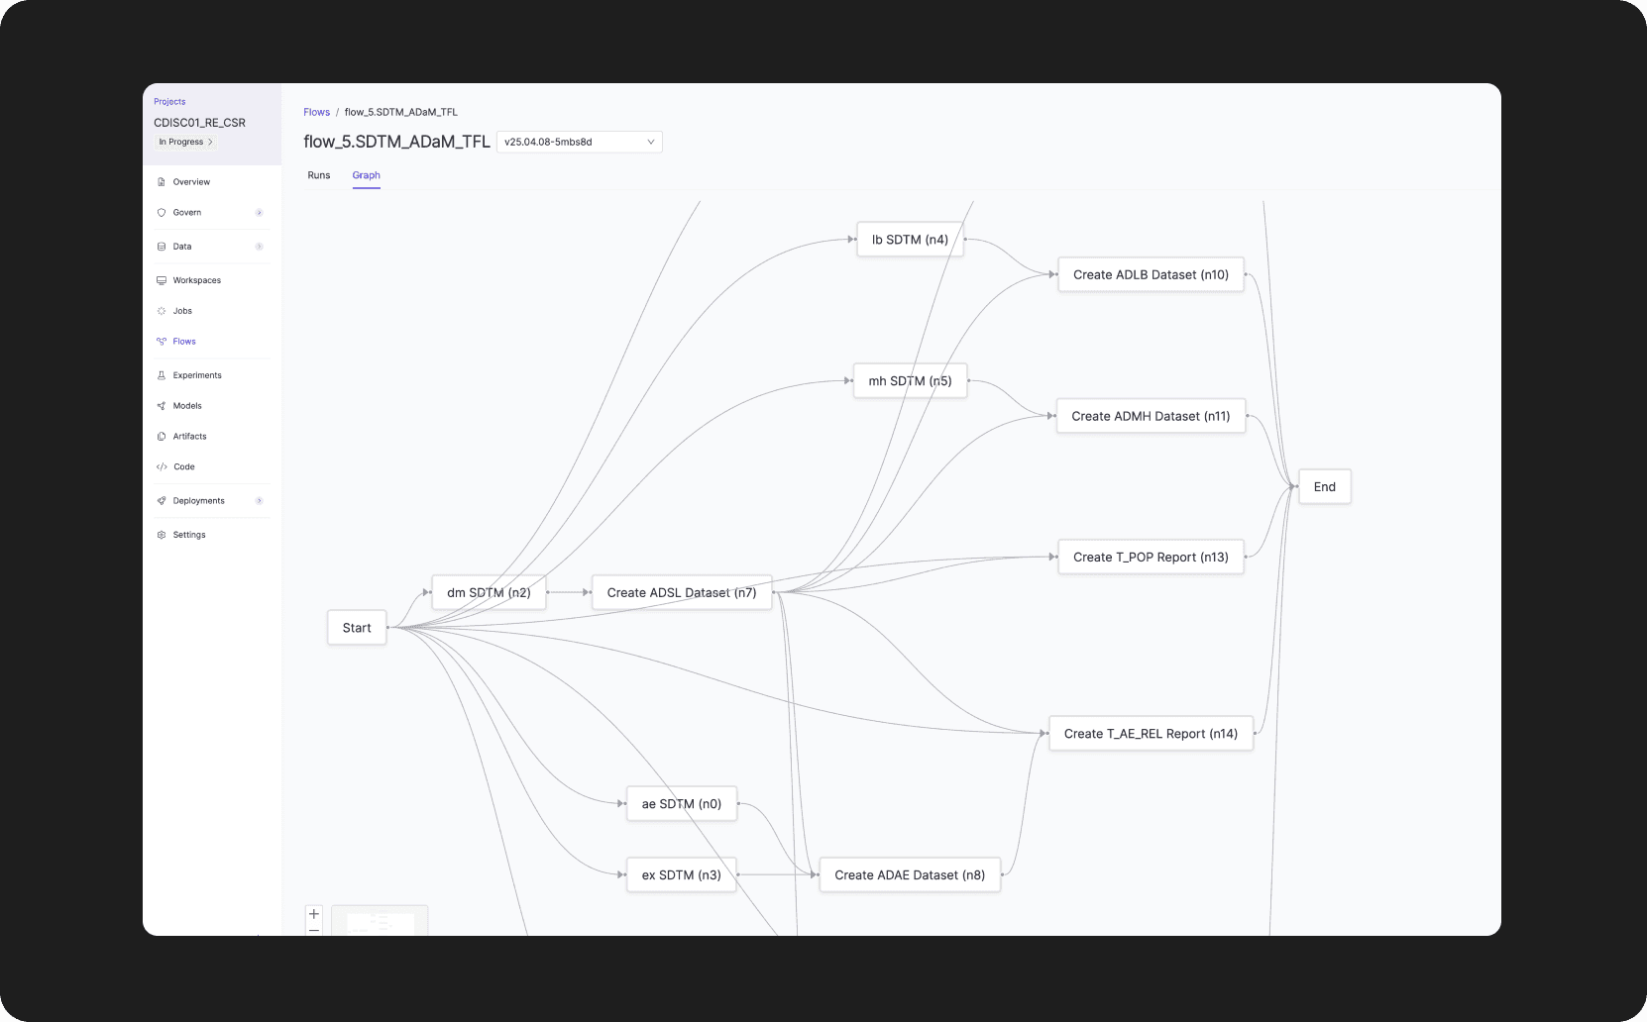Expand the Deployments sidebar item
The width and height of the screenshot is (1647, 1022).
click(x=260, y=500)
